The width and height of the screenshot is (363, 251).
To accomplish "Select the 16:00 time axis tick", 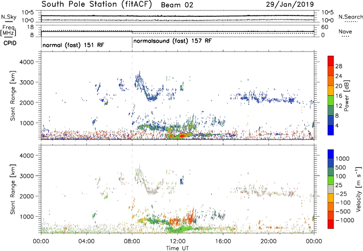I will pyautogui.click(x=223, y=241).
